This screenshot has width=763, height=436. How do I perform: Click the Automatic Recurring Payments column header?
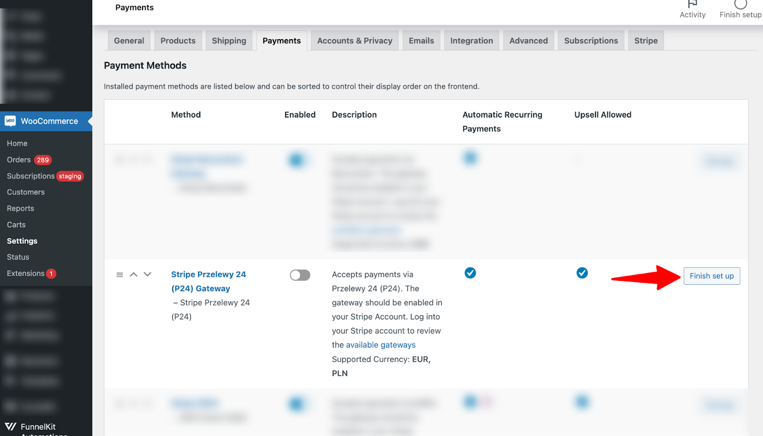[x=502, y=122]
